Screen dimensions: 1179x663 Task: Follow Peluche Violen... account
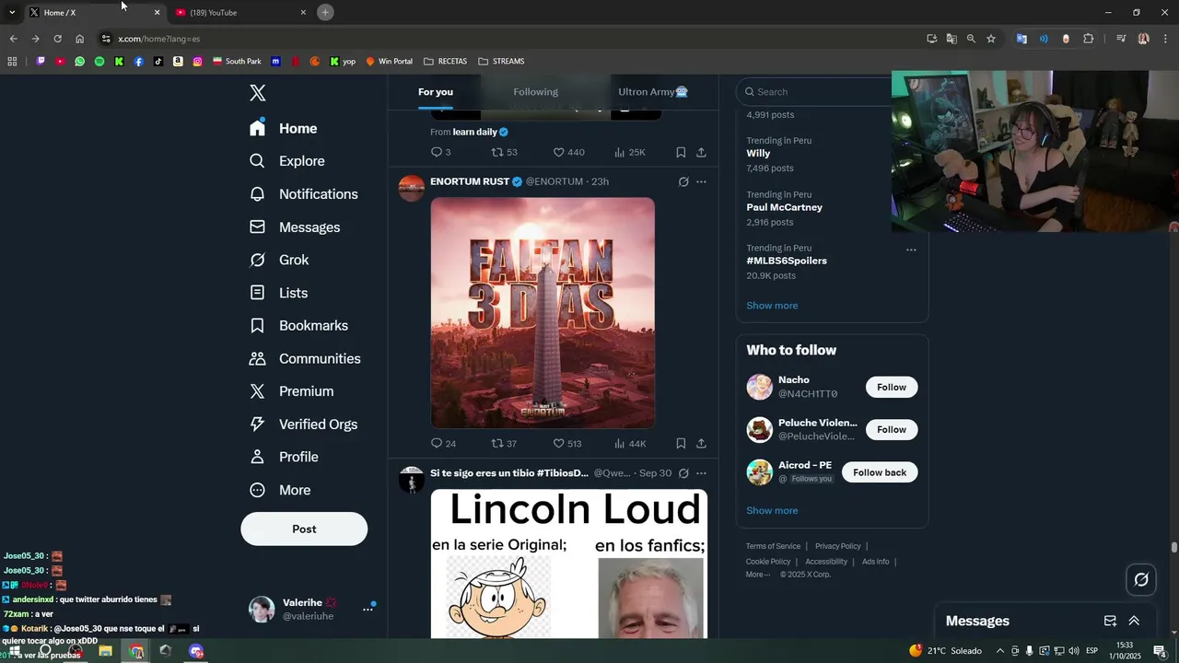pyautogui.click(x=892, y=430)
